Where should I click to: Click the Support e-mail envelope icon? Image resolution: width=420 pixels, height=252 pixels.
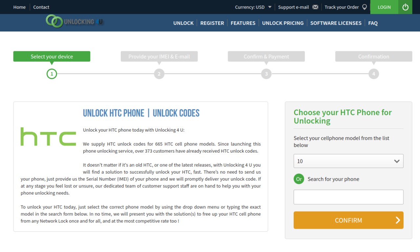point(315,7)
